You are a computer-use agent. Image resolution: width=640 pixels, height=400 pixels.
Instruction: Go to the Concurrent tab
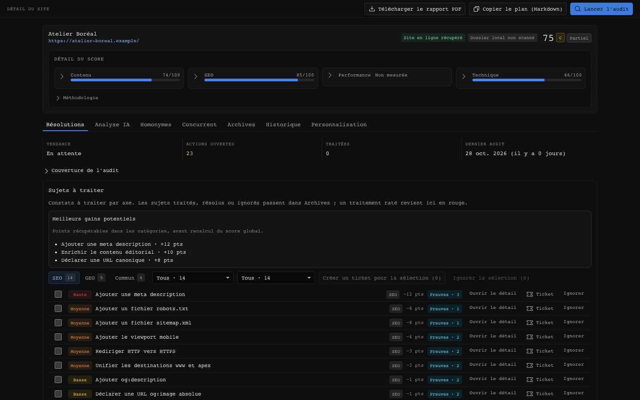(x=200, y=124)
